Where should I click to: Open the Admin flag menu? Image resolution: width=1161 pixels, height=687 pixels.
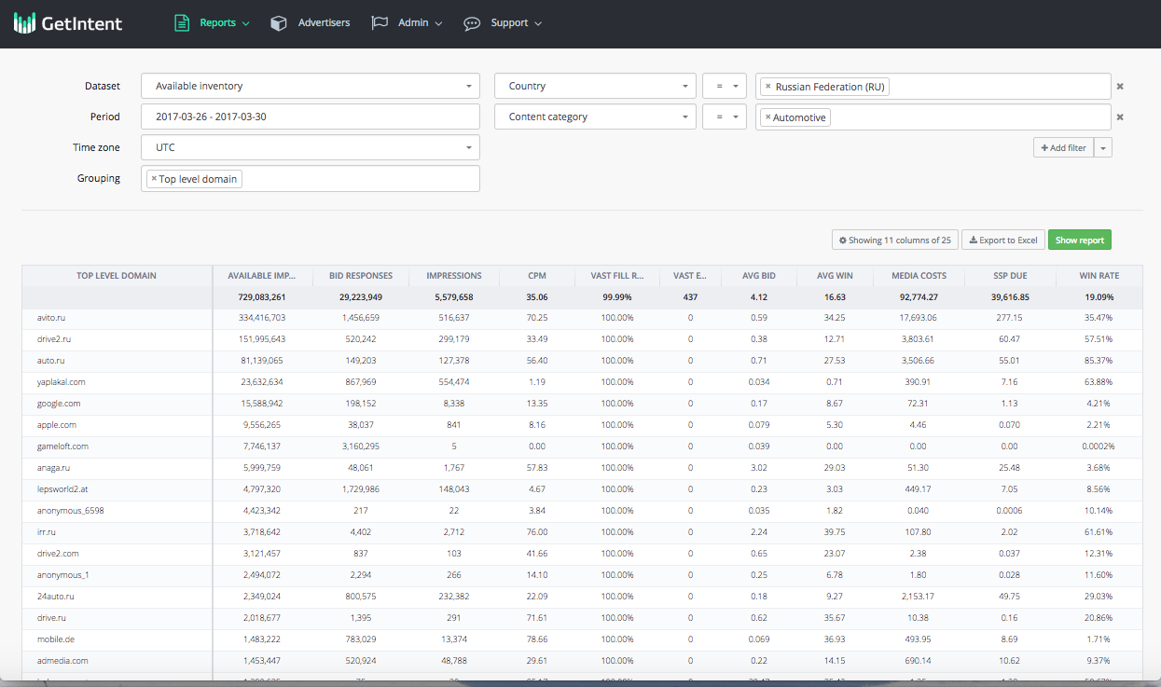coord(407,23)
